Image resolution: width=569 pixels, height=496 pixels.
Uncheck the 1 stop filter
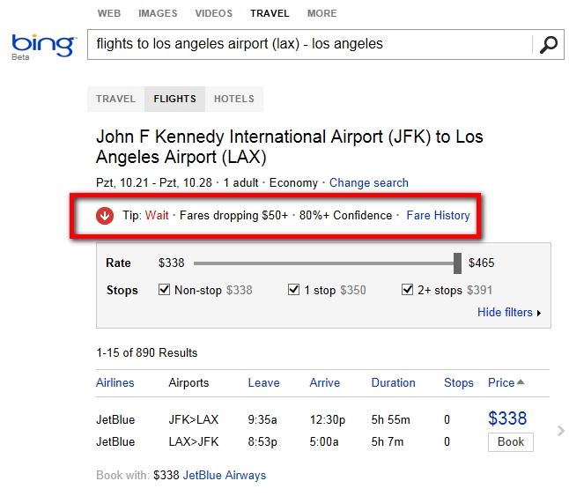[x=293, y=290]
